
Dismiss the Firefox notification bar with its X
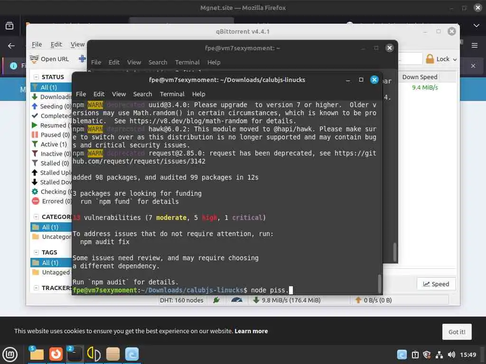(473, 66)
